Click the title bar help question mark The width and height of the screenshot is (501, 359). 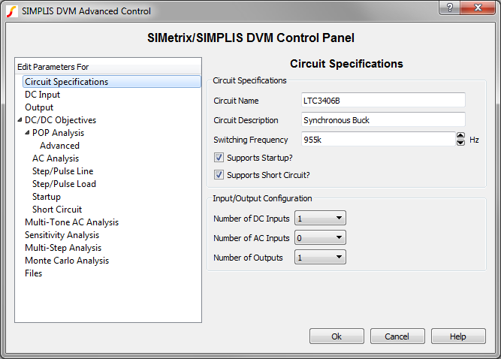click(x=448, y=8)
